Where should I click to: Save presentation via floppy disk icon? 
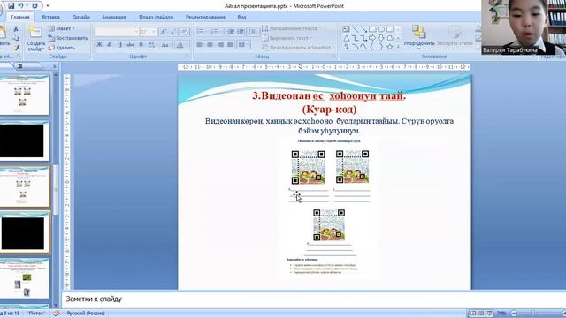pyautogui.click(x=11, y=6)
